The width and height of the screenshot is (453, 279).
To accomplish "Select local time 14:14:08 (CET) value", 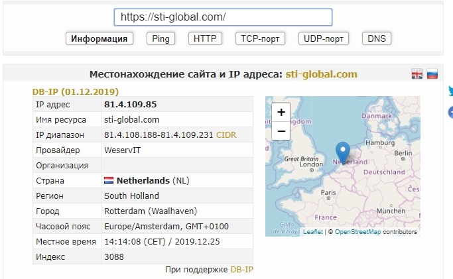I will point(135,242).
